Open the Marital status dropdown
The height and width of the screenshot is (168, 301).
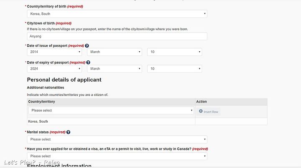click(x=117, y=139)
